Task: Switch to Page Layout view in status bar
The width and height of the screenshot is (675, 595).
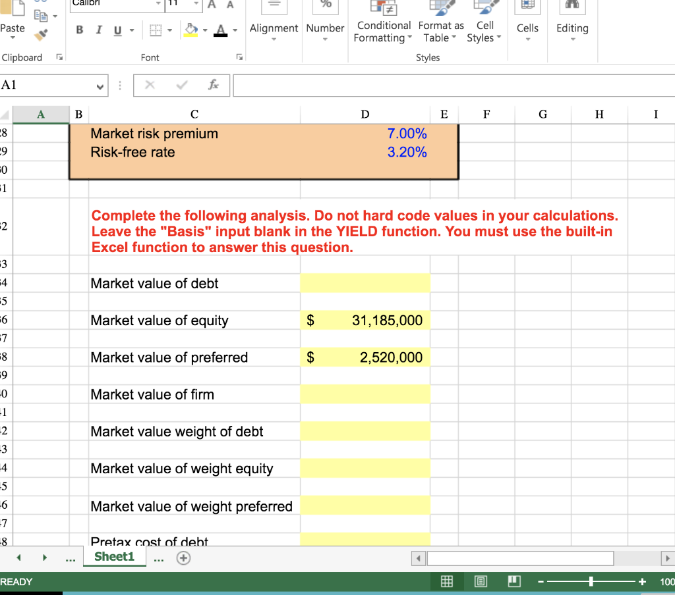Action: 481,581
